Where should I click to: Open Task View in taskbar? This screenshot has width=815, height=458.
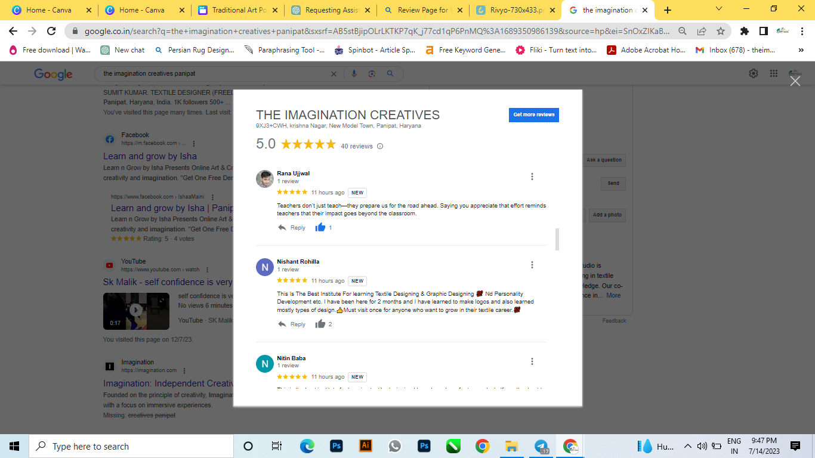(x=276, y=446)
